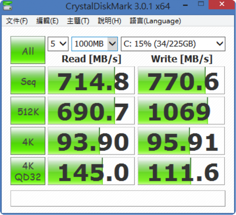236x215 pixels.
Task: Open the 語言(Language) menu
Action: 155,21
